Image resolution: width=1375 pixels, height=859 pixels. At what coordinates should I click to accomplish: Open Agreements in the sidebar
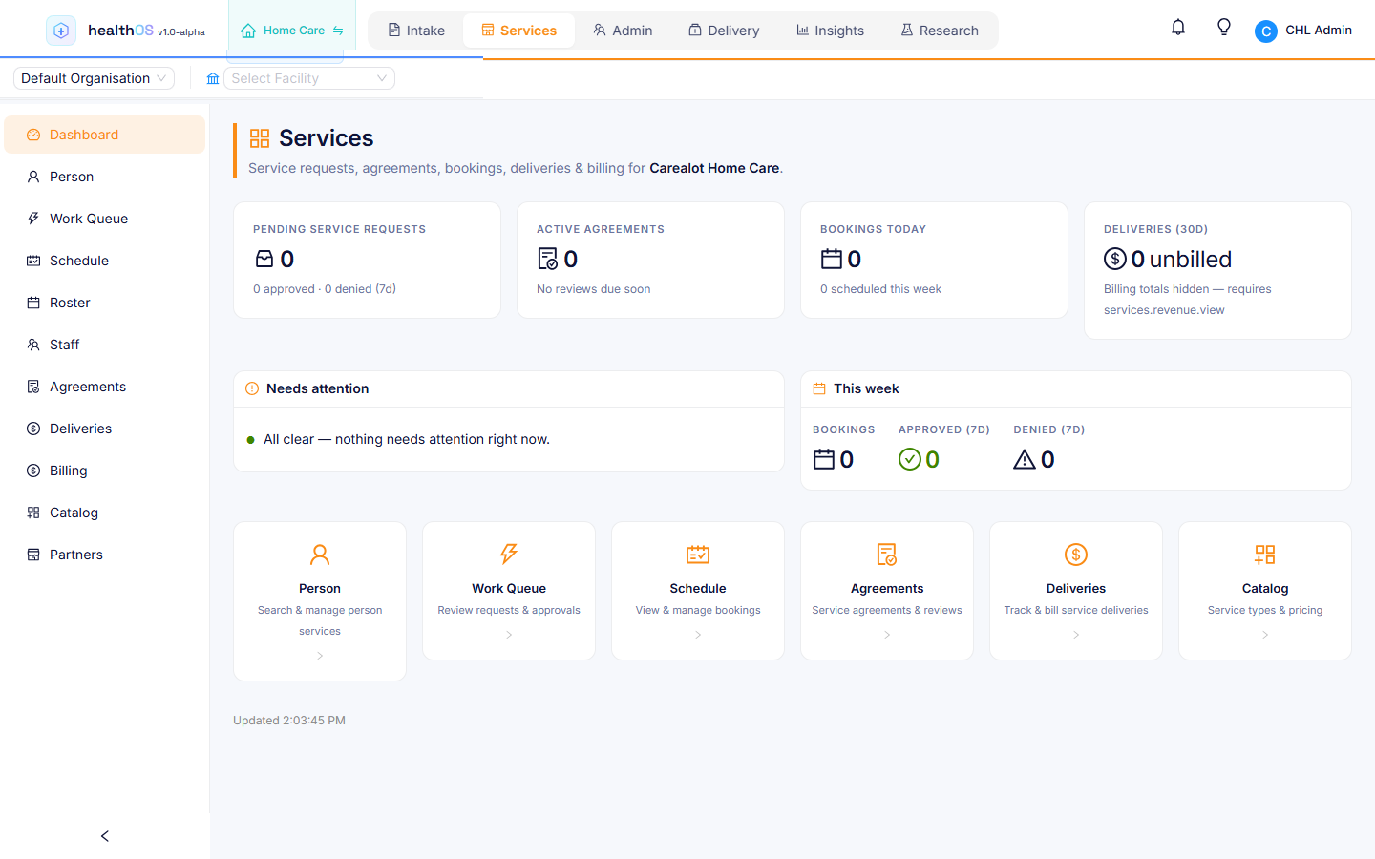105,387
